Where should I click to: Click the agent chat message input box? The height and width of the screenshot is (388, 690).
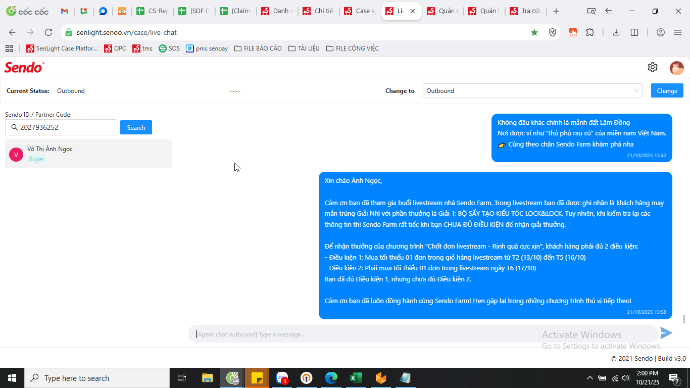pyautogui.click(x=423, y=334)
